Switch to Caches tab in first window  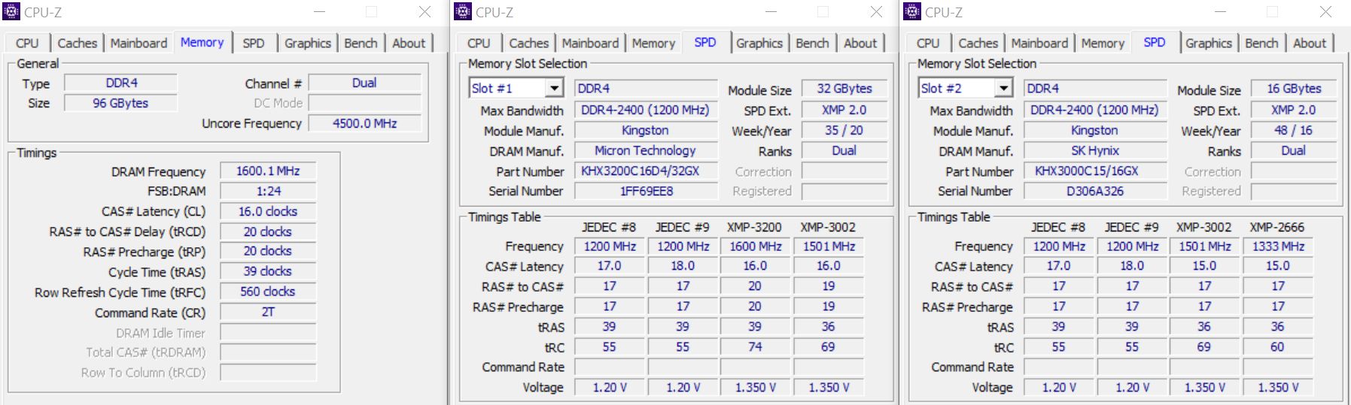(78, 43)
